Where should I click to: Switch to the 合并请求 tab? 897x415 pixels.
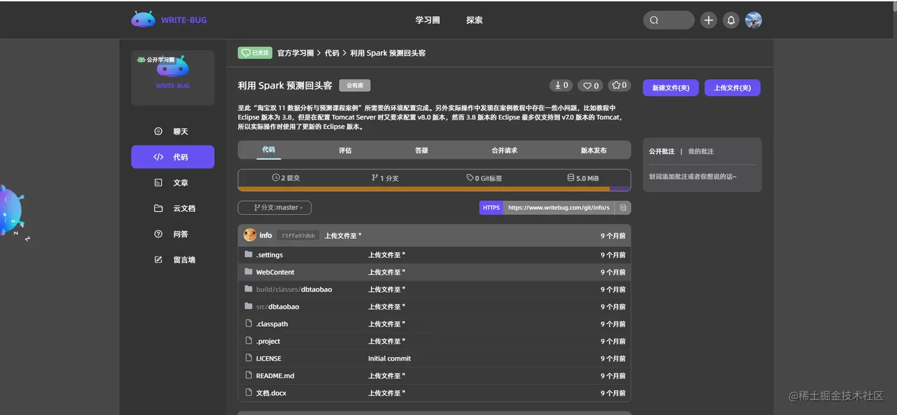pos(504,151)
